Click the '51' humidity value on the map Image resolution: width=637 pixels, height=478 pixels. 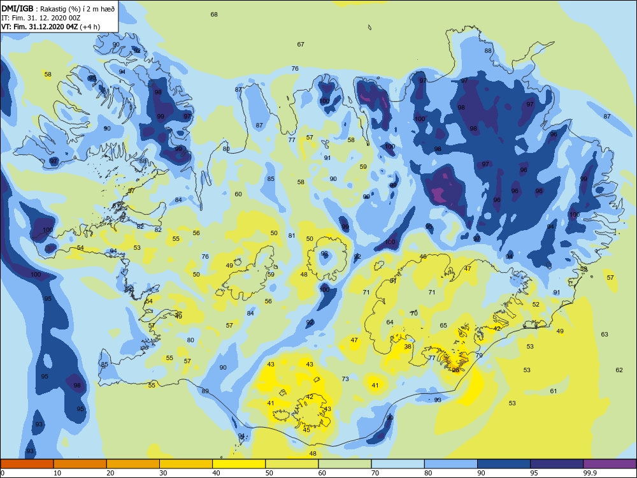[393, 280]
